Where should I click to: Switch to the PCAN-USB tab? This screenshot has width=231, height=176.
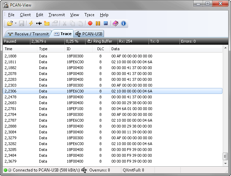coord(89,34)
